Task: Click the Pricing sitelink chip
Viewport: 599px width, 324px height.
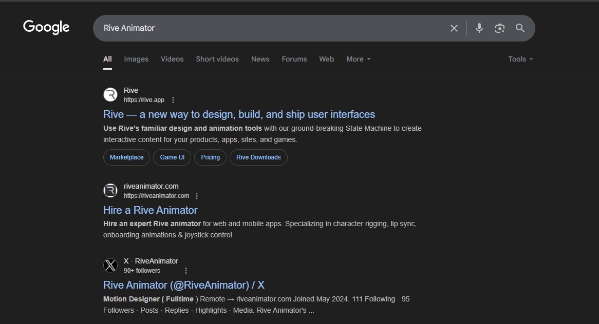Action: 210,157
